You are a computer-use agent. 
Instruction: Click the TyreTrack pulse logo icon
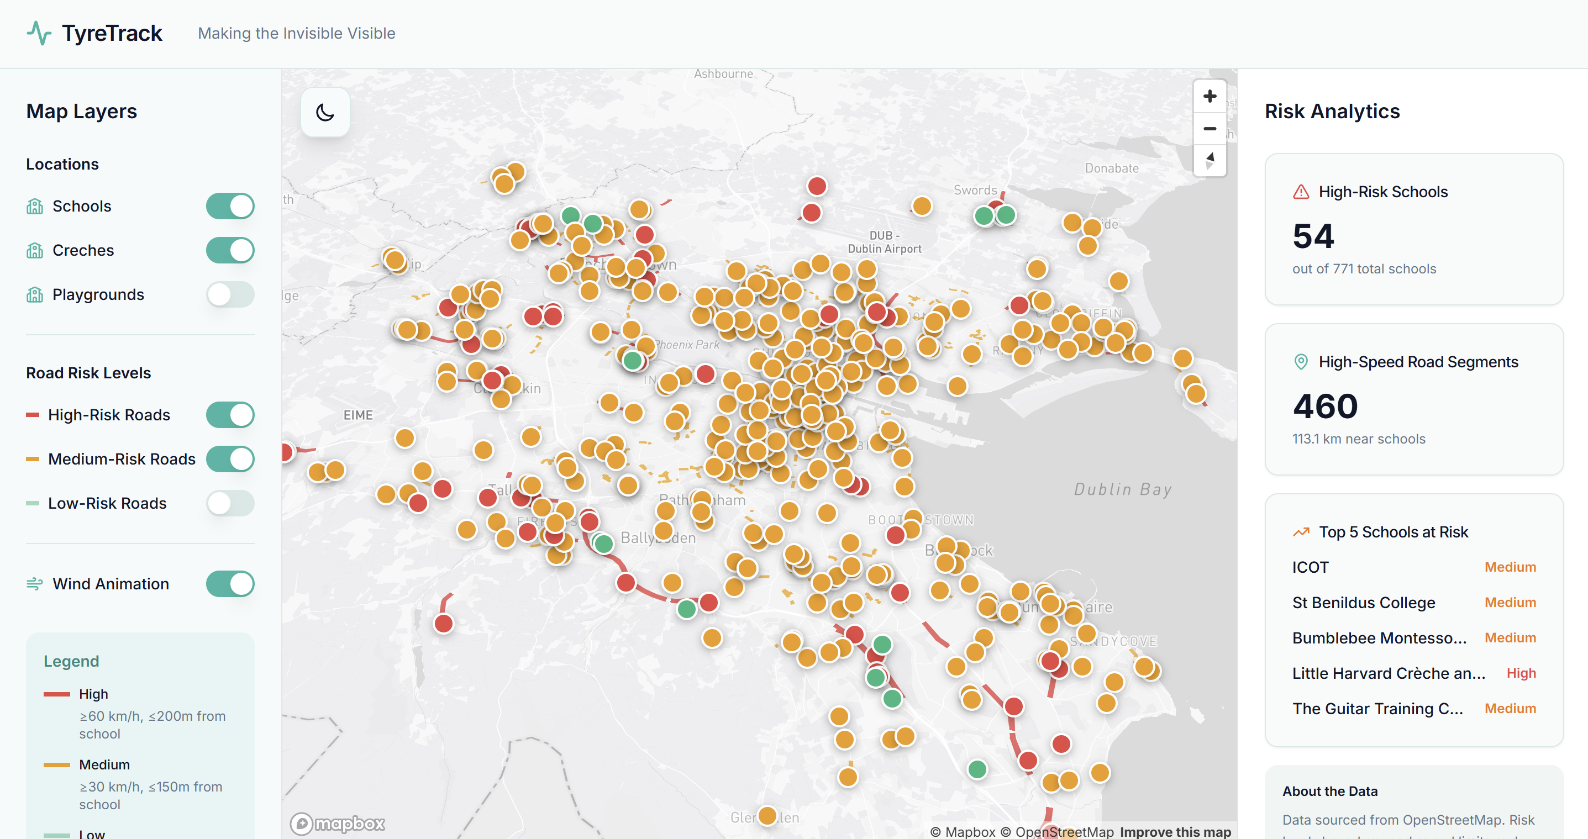click(x=39, y=33)
